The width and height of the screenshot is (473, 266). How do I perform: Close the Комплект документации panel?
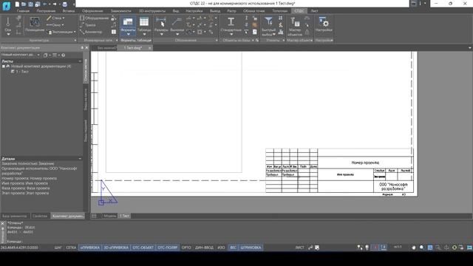(x=87, y=47)
